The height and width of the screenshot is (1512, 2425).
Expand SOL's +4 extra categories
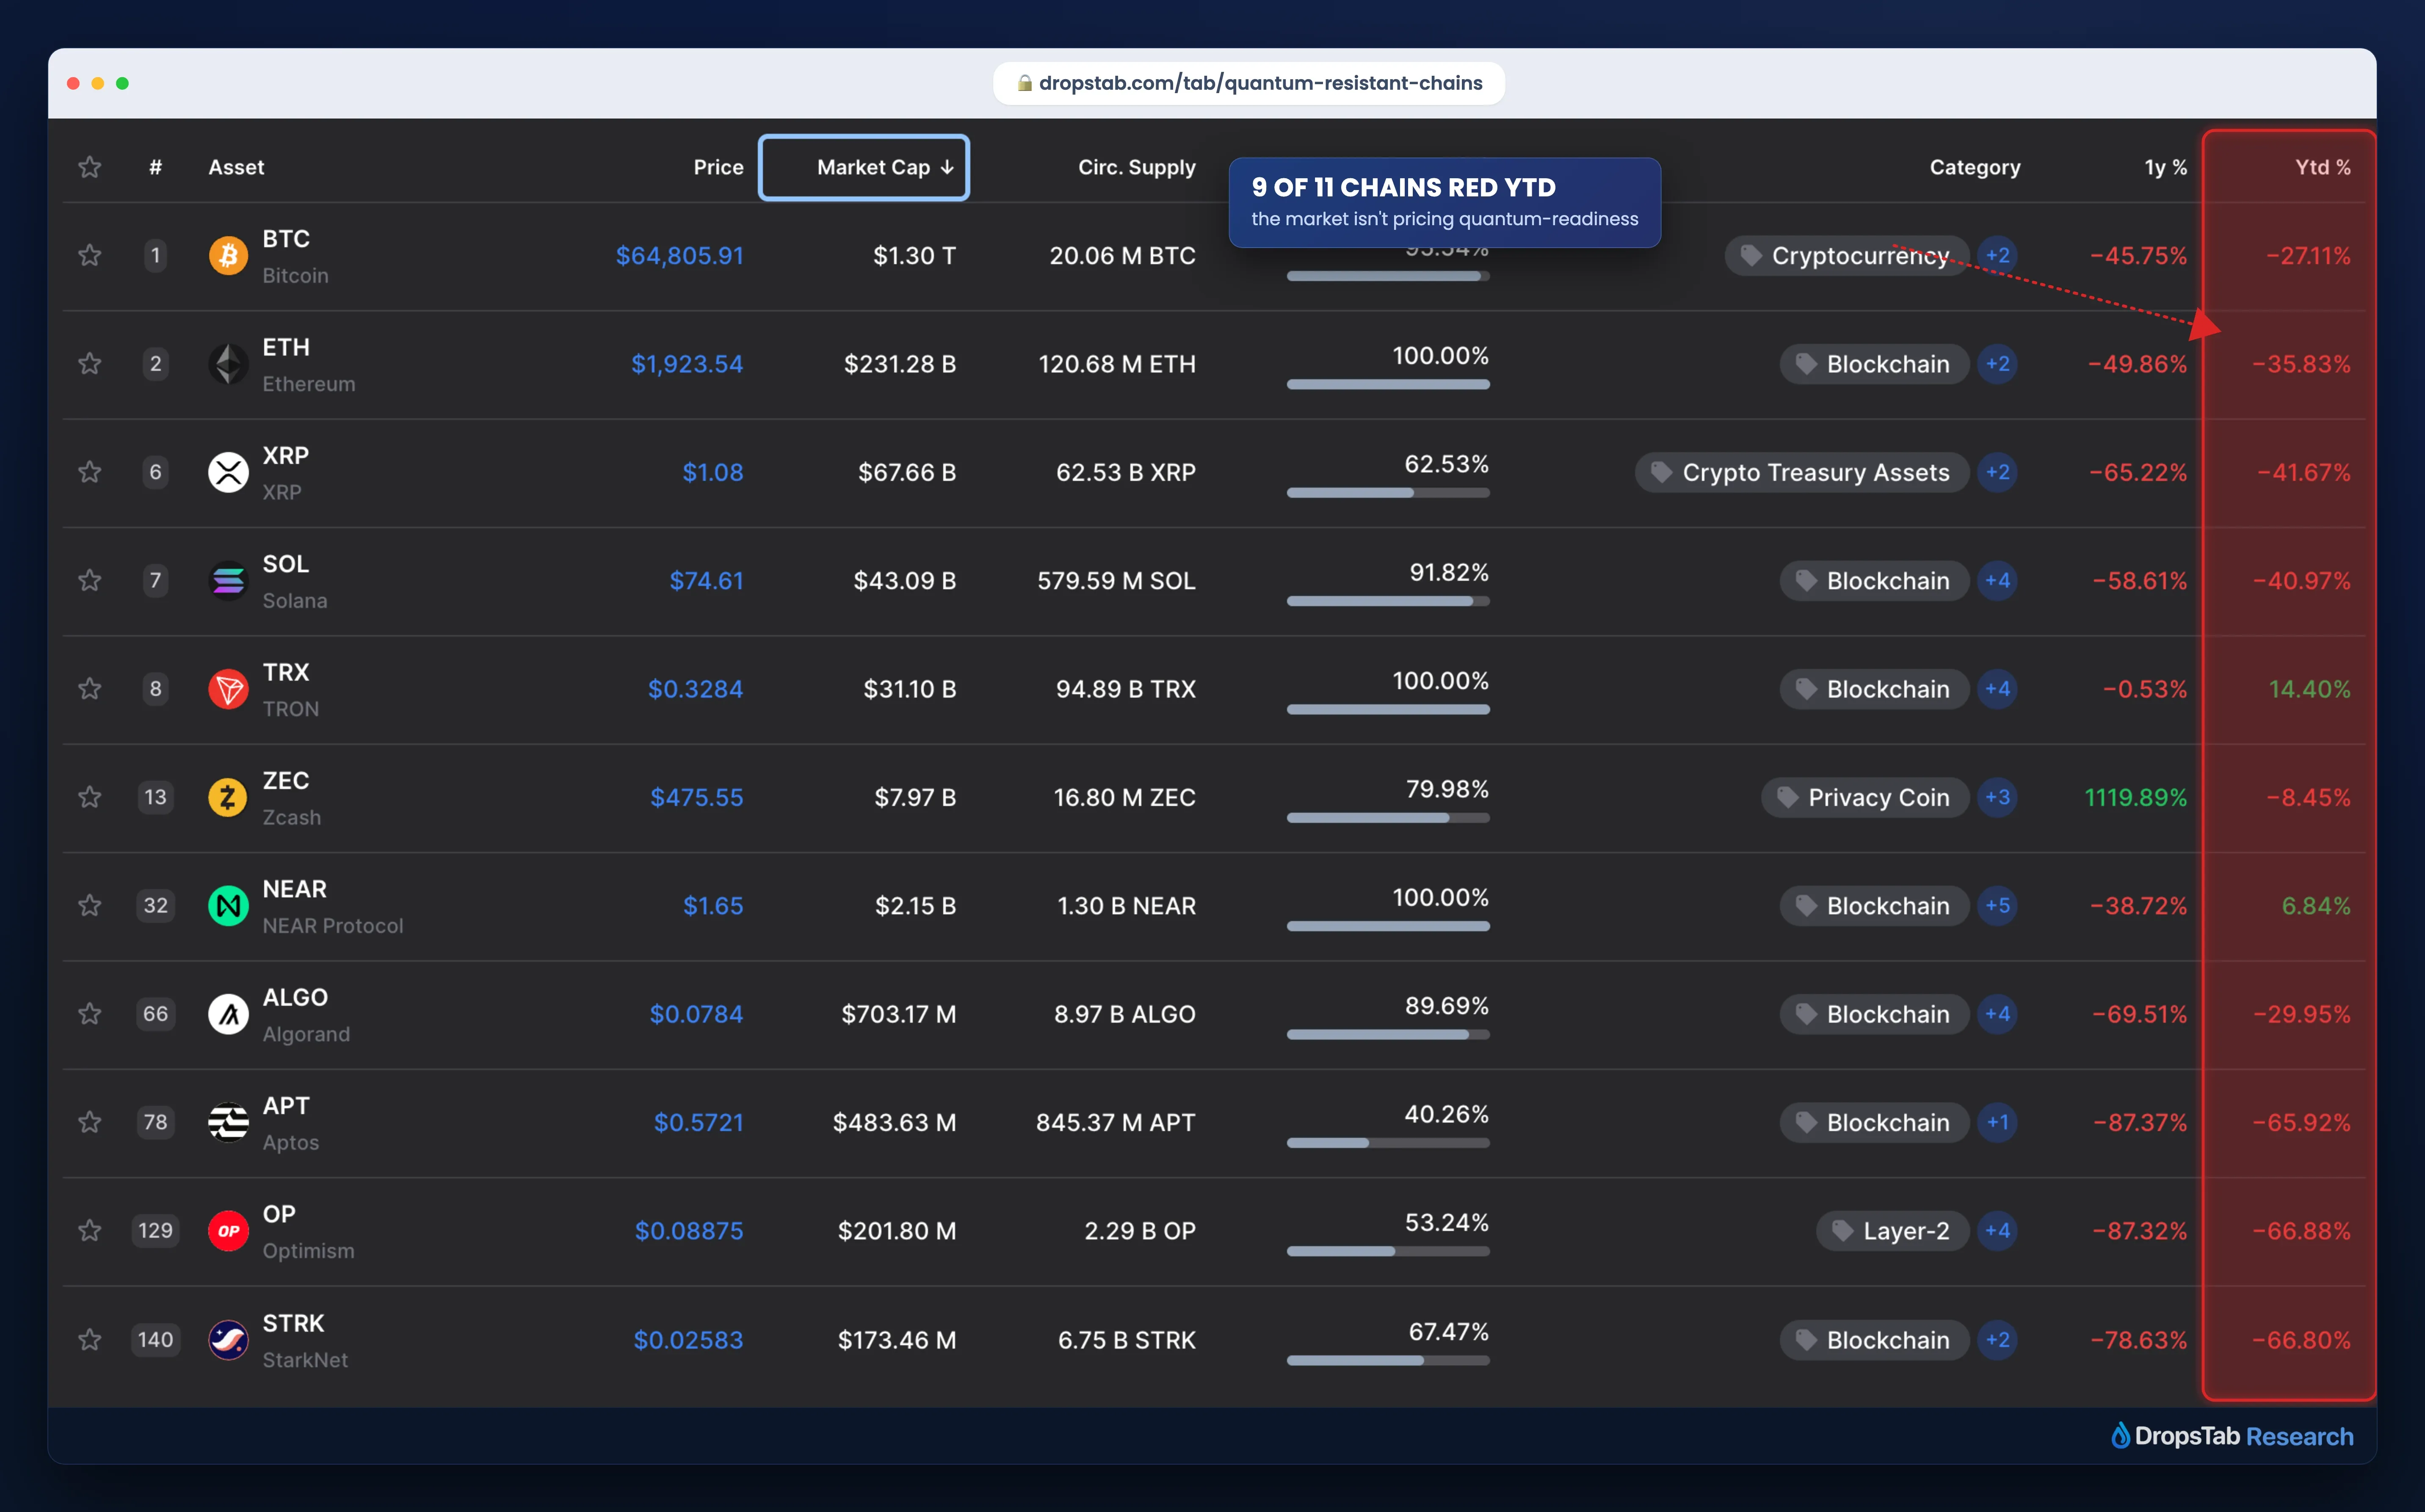[1997, 581]
